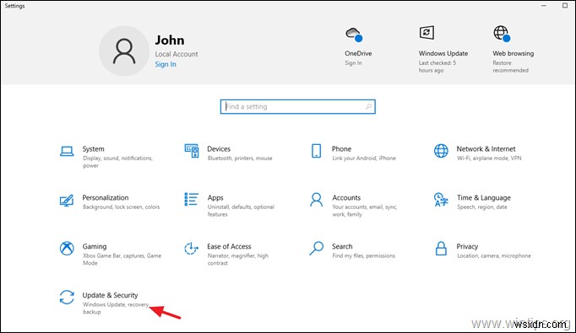Click 'Bluetooth, printers, mouse' description
The image size is (576, 333).
(240, 158)
